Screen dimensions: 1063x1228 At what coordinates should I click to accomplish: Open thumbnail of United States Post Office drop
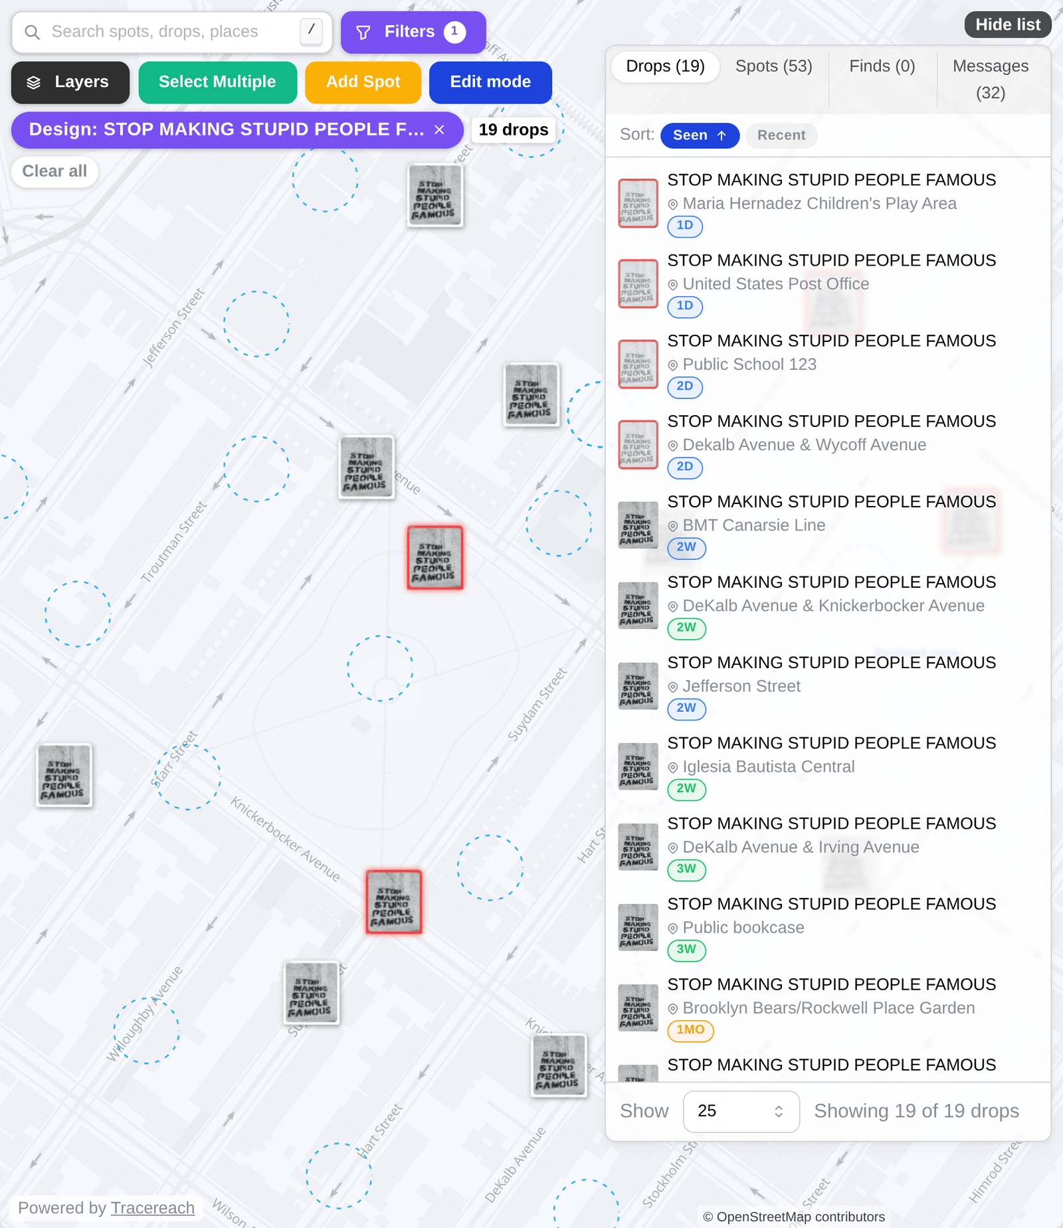click(x=638, y=284)
